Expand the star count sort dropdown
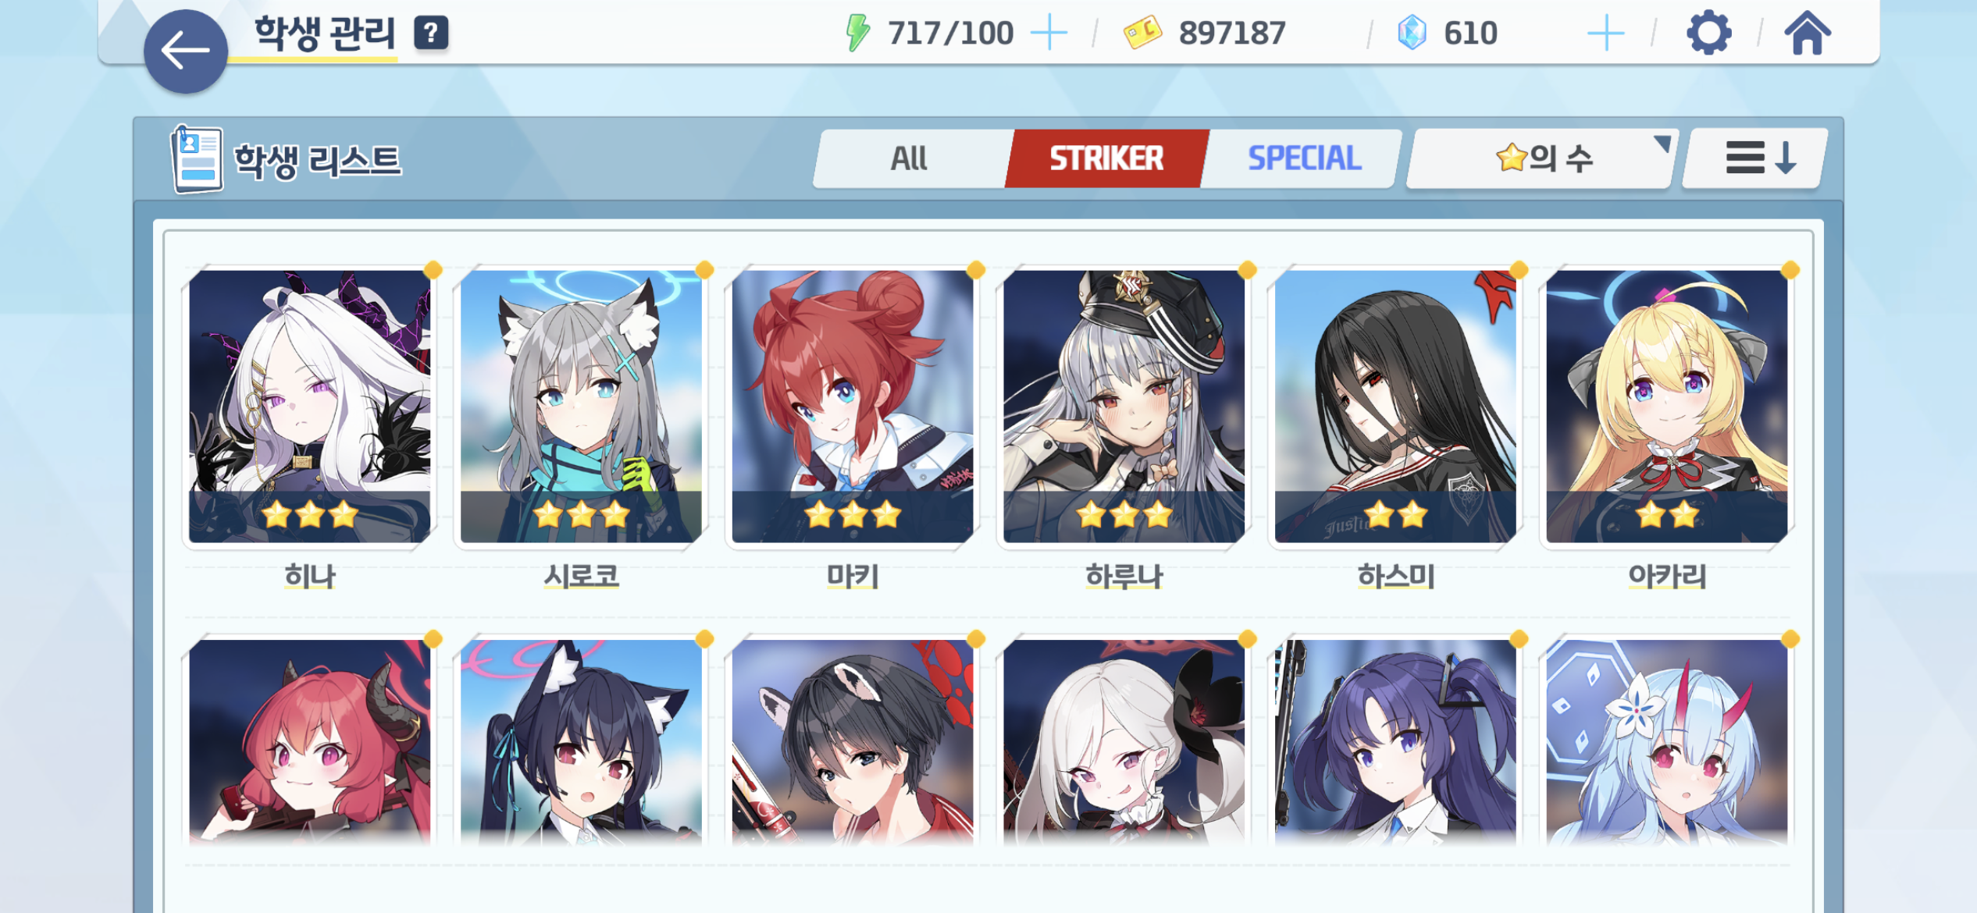The height and width of the screenshot is (913, 1977). tap(1543, 158)
